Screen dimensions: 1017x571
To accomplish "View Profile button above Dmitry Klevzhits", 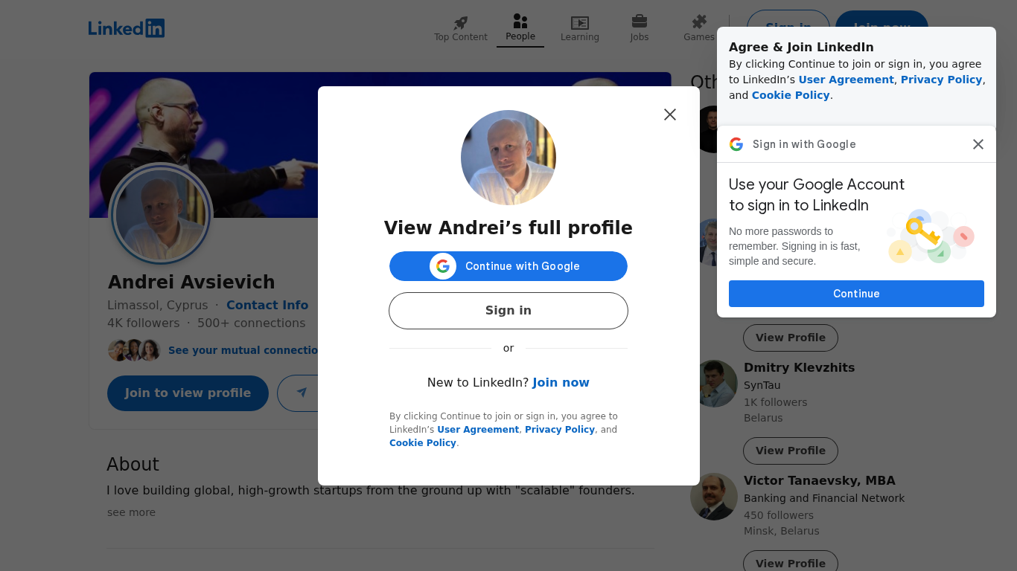I will coord(791,338).
